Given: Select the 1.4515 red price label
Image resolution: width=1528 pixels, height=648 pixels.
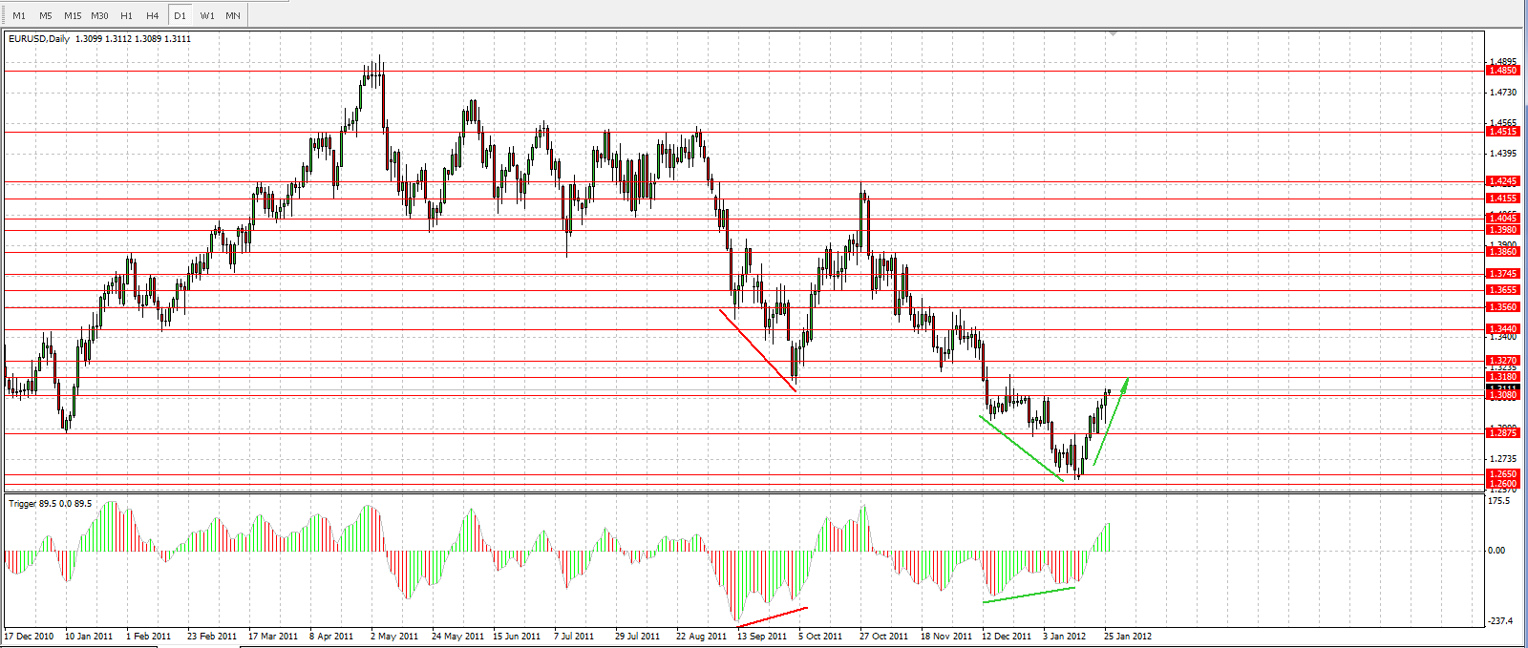Looking at the screenshot, I should click(x=1503, y=132).
